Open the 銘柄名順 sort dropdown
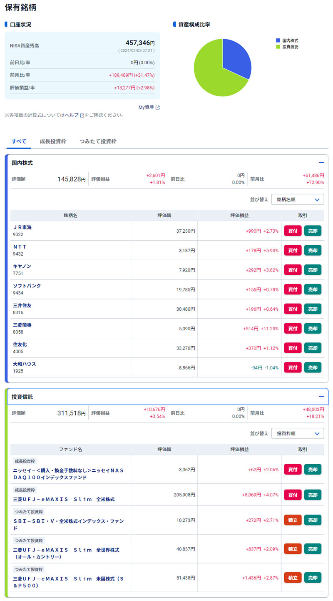 [297, 199]
